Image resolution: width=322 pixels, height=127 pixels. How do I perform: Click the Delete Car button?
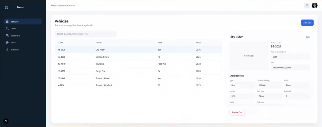tap(237, 112)
